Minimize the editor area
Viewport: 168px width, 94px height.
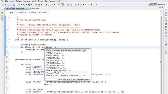[x=160, y=8]
